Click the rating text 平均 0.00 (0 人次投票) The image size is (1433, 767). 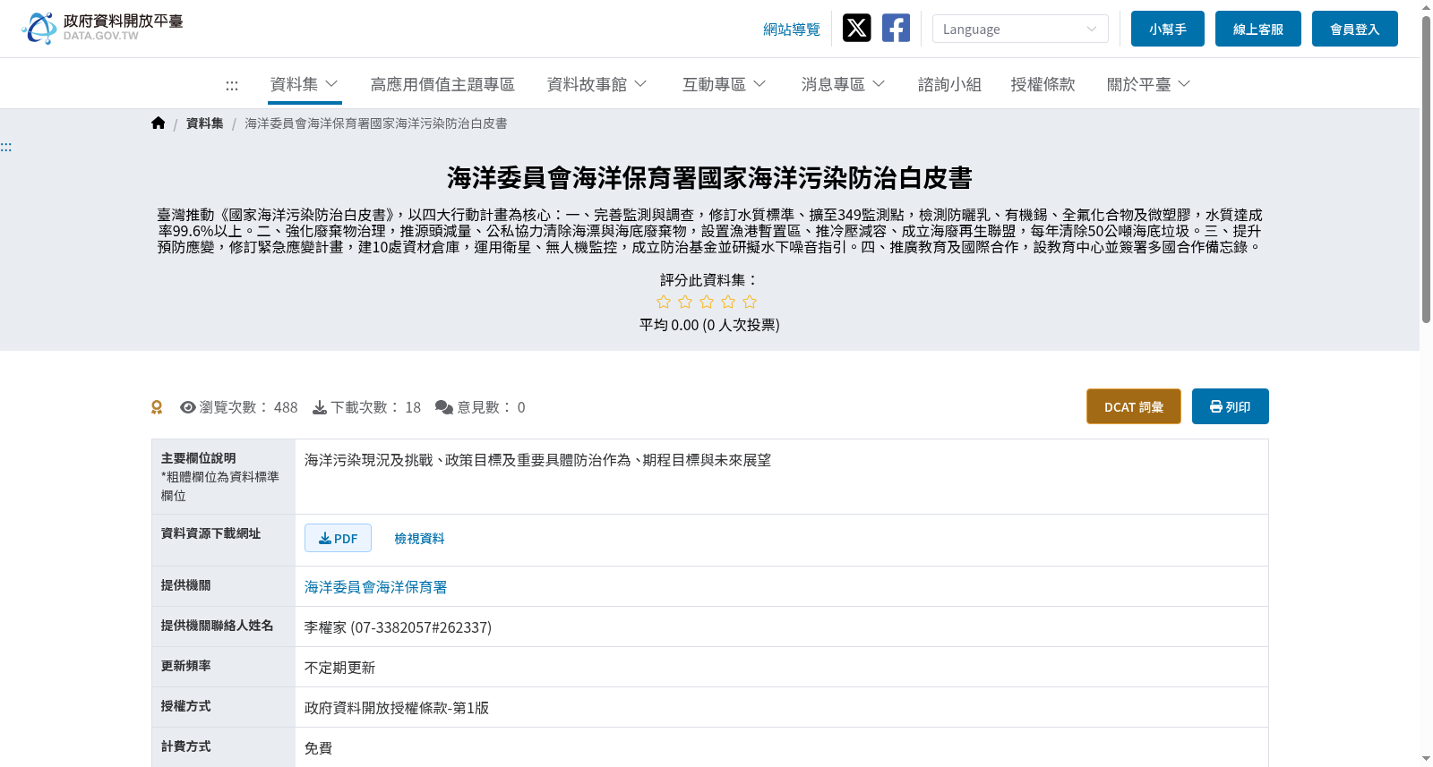pyautogui.click(x=709, y=325)
